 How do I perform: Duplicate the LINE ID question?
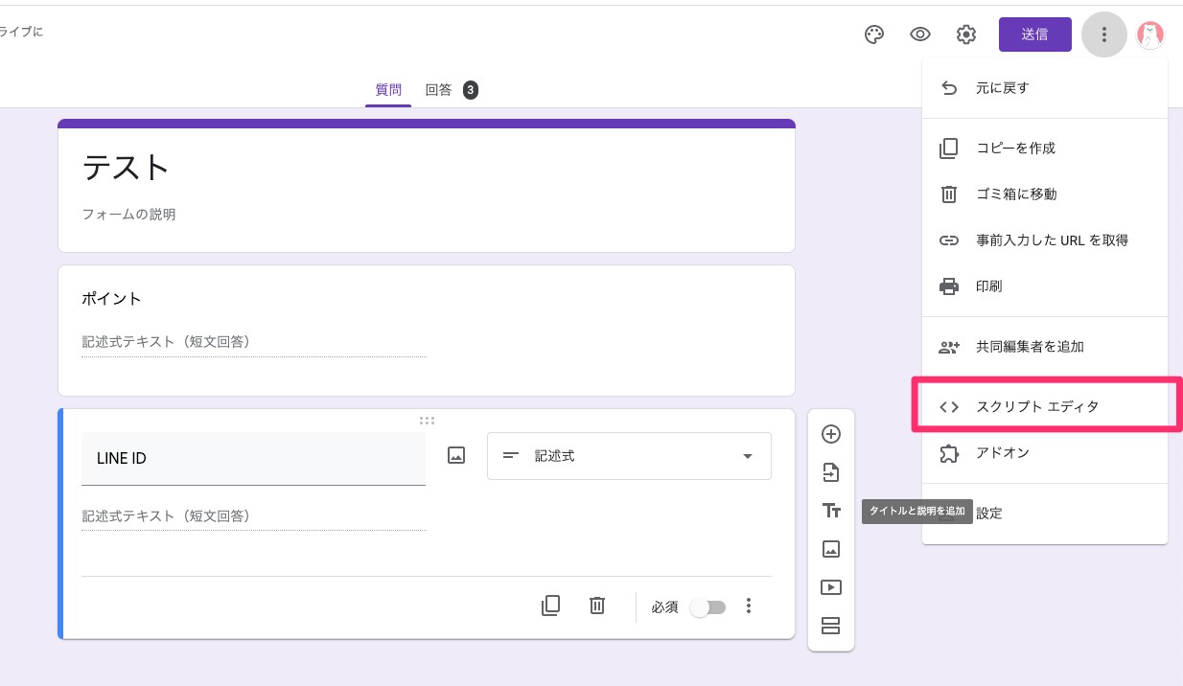[550, 606]
